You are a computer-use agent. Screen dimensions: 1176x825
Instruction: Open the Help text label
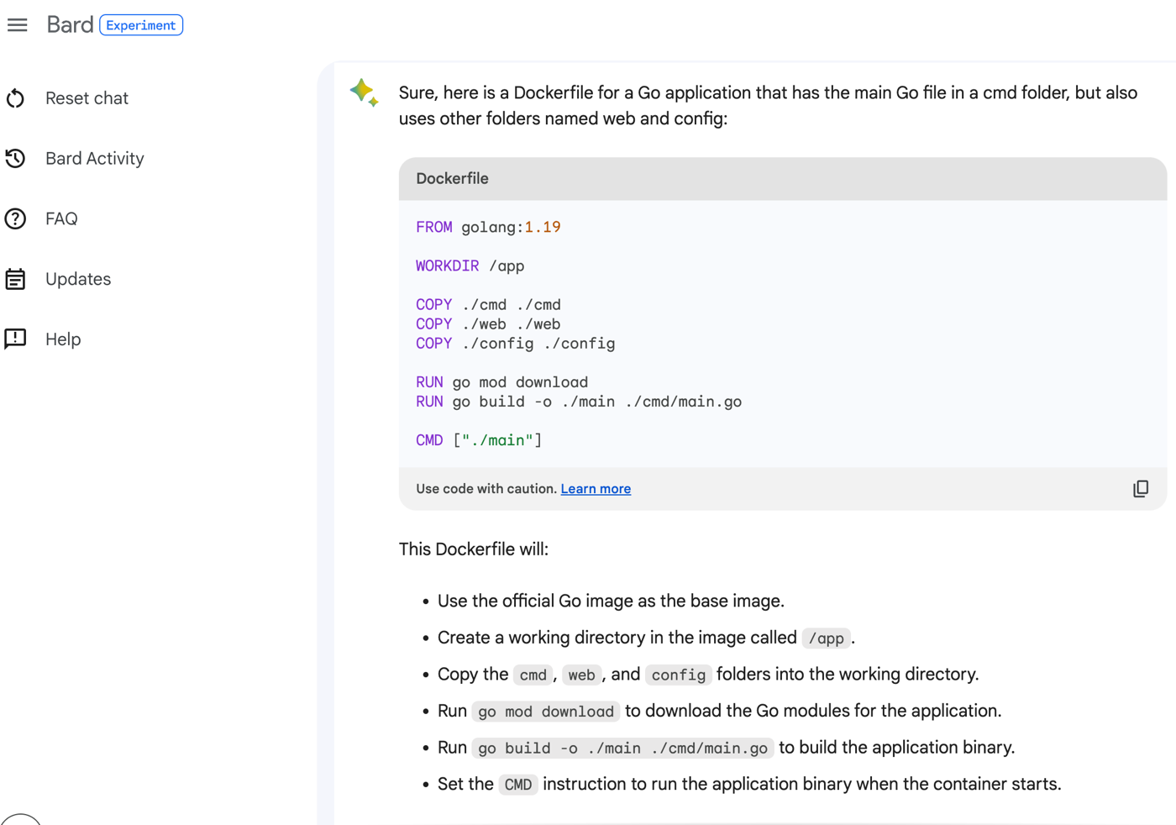click(63, 339)
